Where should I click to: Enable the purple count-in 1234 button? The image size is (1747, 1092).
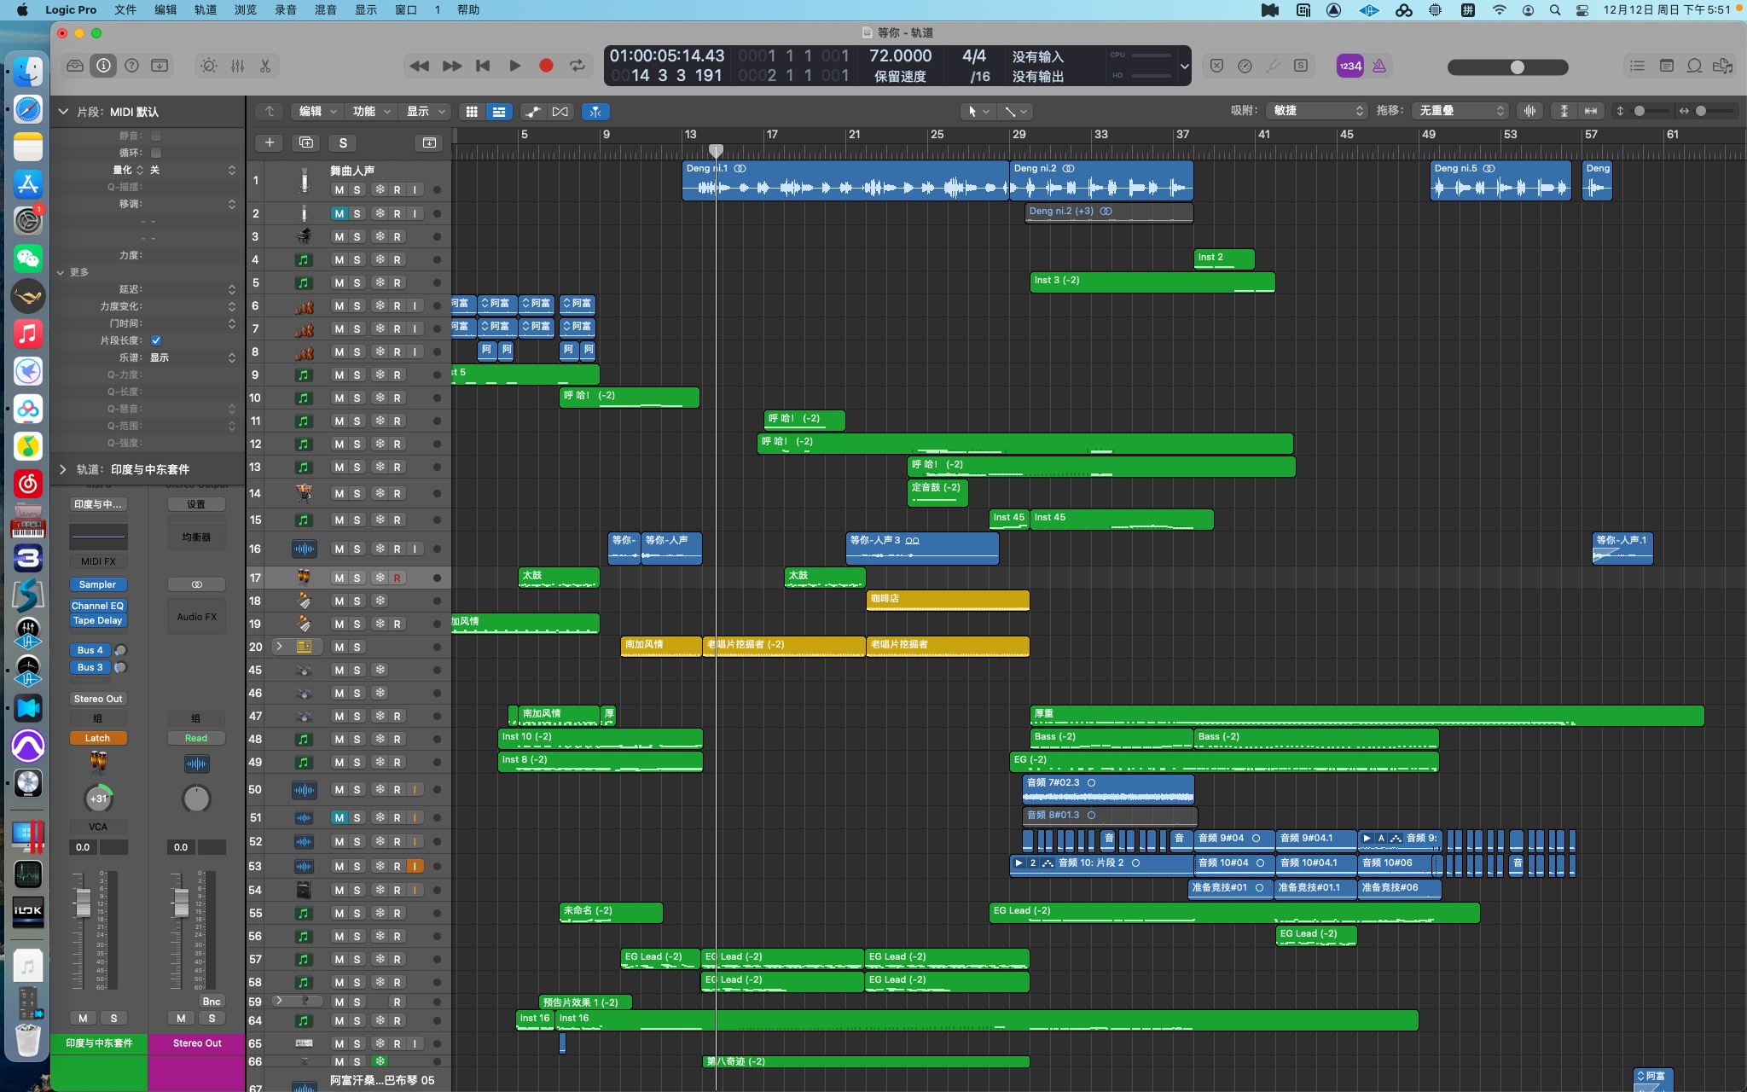coord(1350,66)
